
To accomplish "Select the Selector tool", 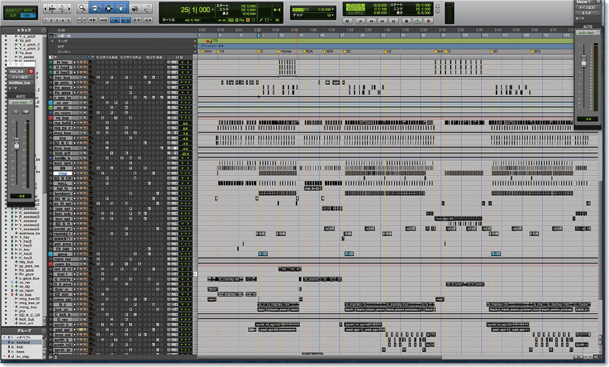I will coord(108,8).
